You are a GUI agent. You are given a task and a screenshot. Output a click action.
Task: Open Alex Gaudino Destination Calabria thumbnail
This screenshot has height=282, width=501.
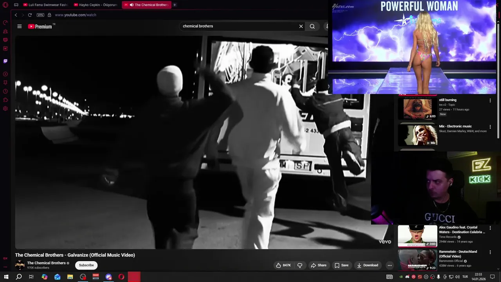pos(417,236)
